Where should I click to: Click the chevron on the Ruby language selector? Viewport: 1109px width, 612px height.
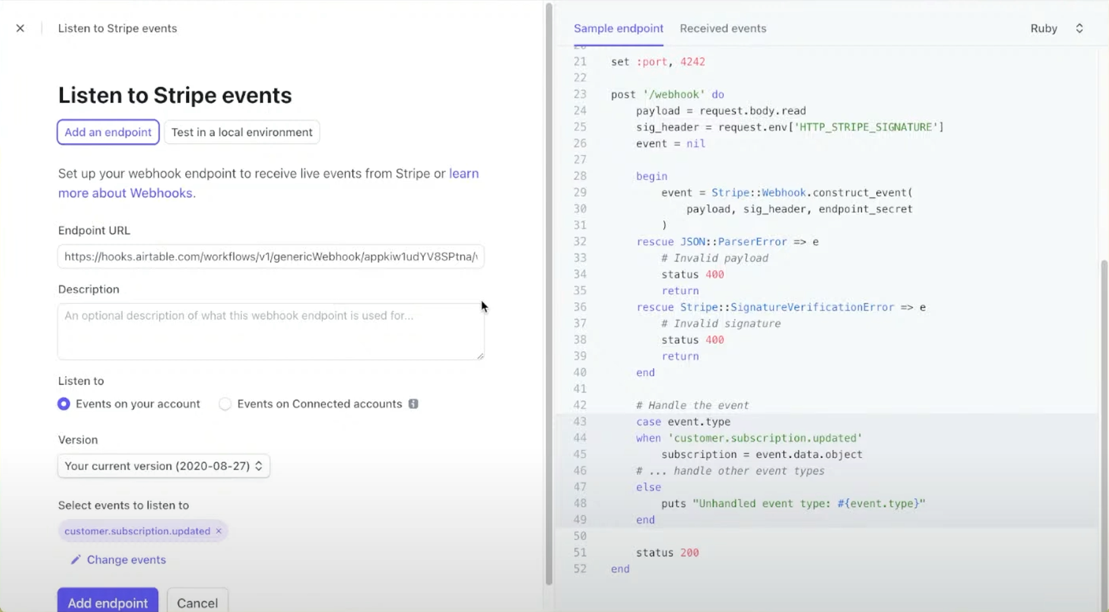pyautogui.click(x=1080, y=28)
